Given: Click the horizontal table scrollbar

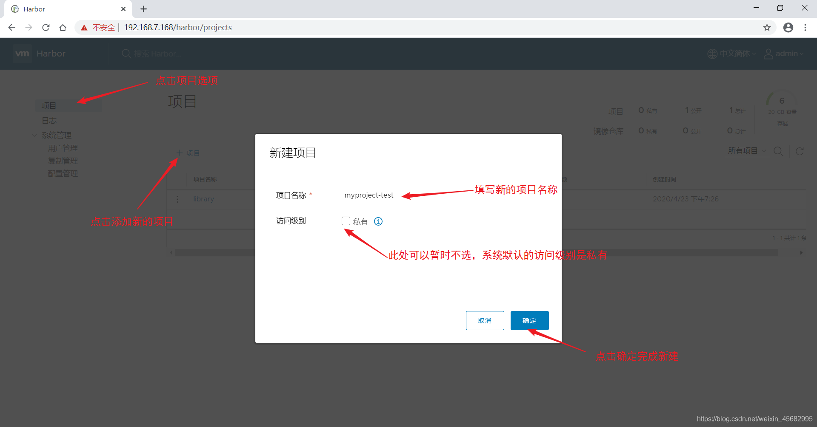Looking at the screenshot, I should 477,253.
